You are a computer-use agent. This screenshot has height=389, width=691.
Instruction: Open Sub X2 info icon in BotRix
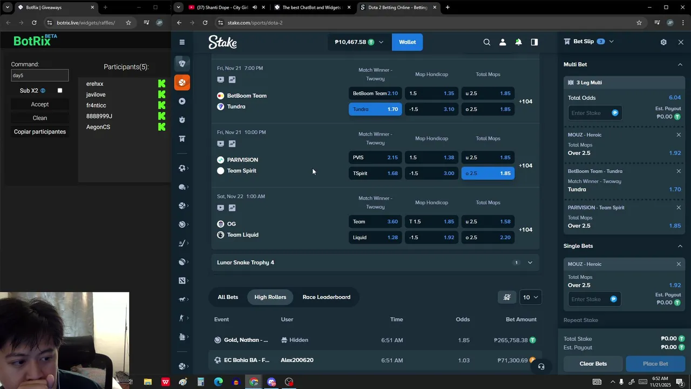point(43,91)
